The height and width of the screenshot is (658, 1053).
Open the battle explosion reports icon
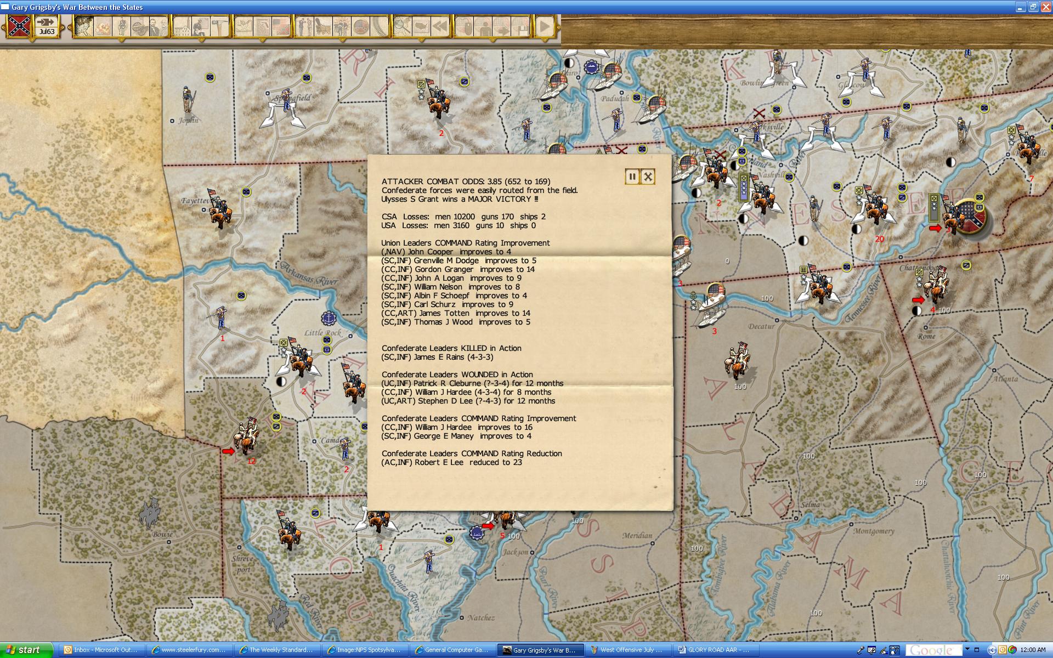pos(103,26)
